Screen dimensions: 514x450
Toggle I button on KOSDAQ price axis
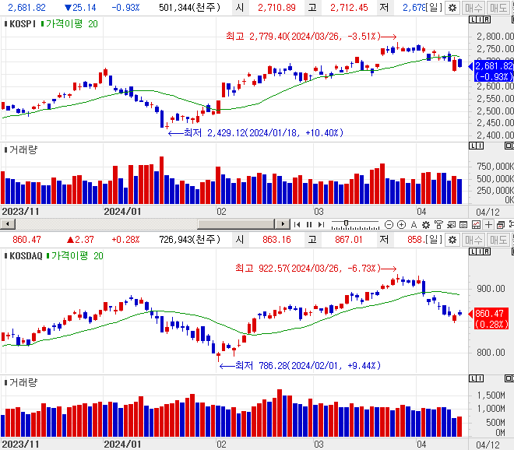(480, 251)
